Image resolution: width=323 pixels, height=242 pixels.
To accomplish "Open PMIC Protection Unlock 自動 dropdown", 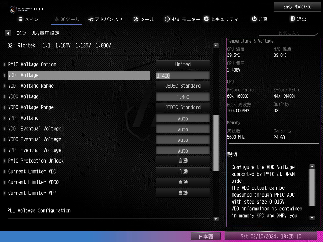I will coord(183,161).
